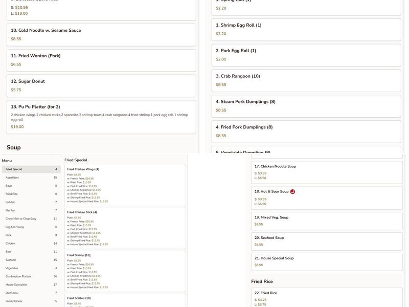This screenshot has width=409, height=307.
Task: Select the Pu Pu Platter (for 2) card
Action: click(x=101, y=117)
